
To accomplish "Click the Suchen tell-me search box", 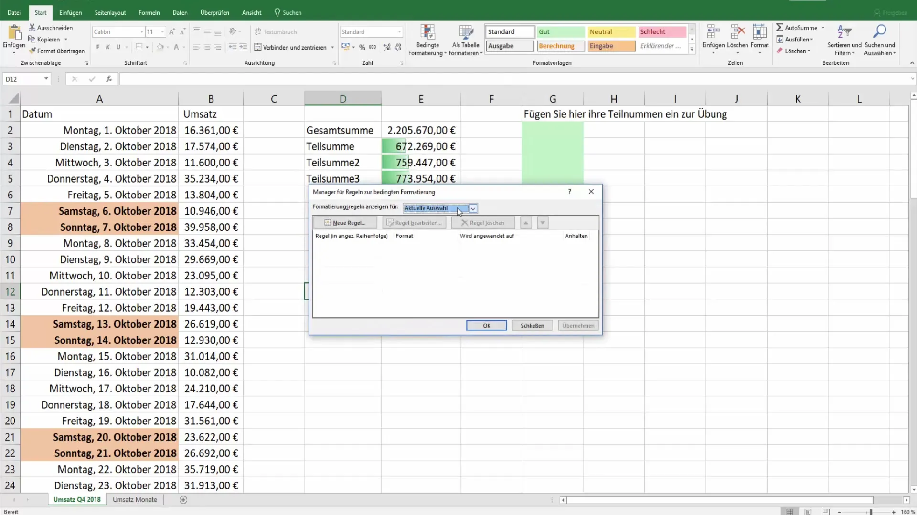I will (288, 13).
